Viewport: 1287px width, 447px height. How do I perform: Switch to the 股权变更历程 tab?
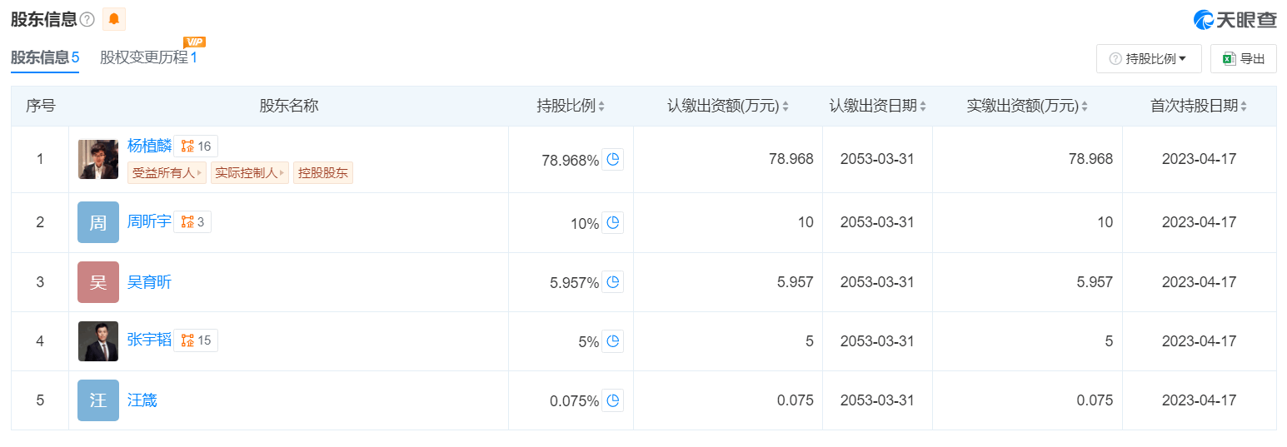pyautogui.click(x=148, y=57)
